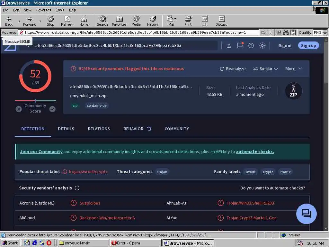Screen dimensions: 329x247
Task: Go to Home page via toolbar
Action: point(84,21)
